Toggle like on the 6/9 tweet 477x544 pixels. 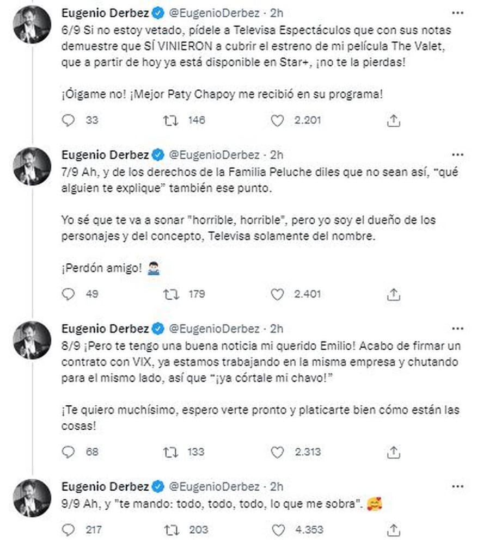point(277,121)
